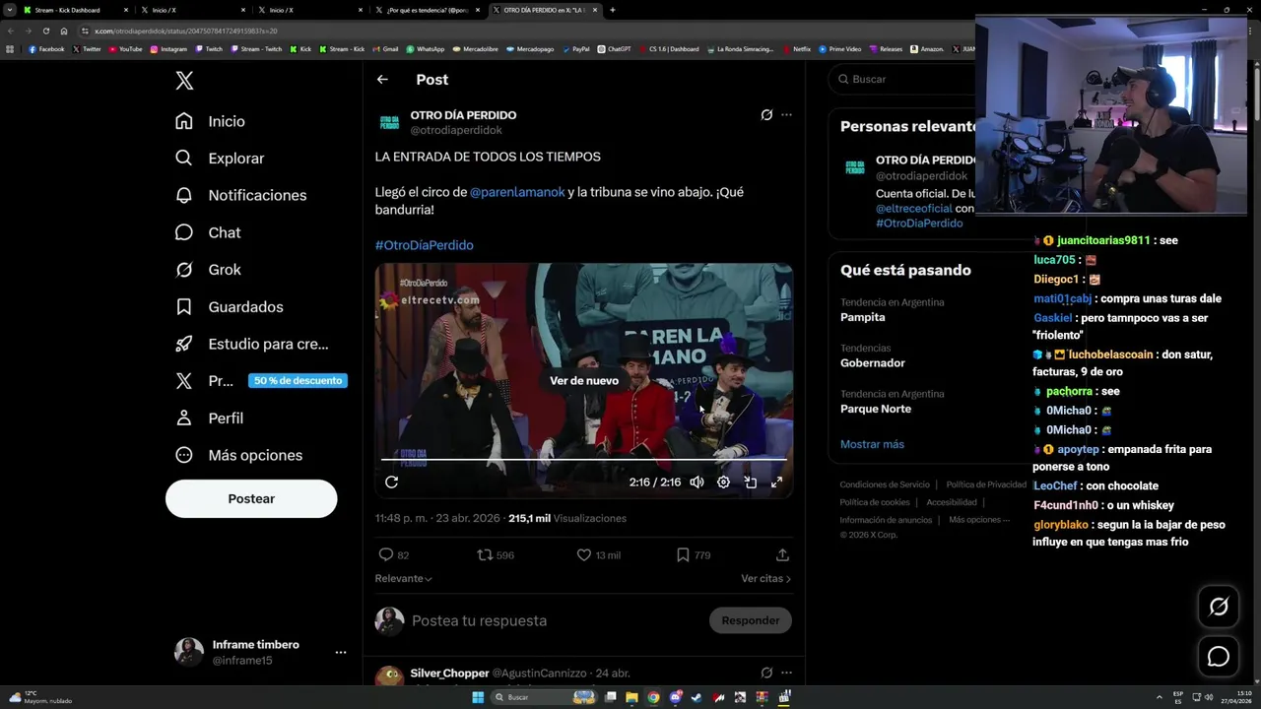The image size is (1261, 709).
Task: Open account menu dots beside Inframe timbero
Action: (341, 652)
